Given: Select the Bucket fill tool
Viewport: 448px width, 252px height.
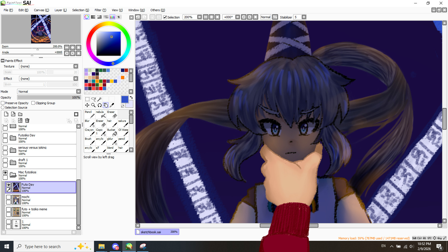Looking at the screenshot, I should pyautogui.click(x=112, y=132).
